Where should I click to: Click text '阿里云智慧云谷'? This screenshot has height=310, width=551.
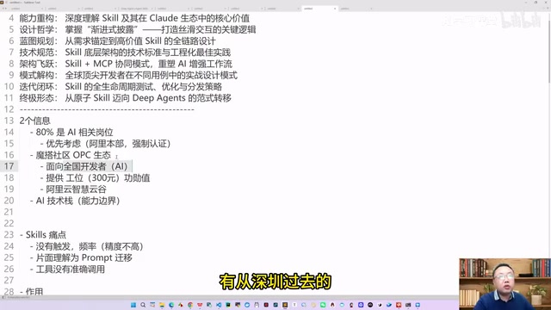click(x=77, y=189)
